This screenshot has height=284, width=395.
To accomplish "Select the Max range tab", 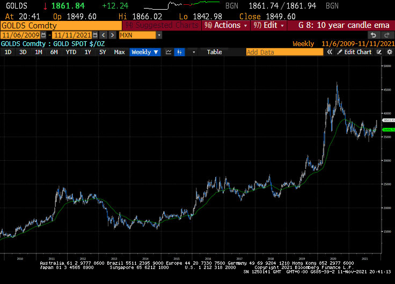I will (119, 52).
